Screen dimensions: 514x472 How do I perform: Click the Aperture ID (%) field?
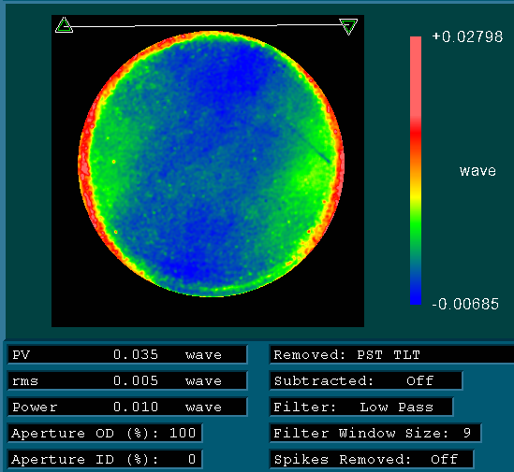click(x=105, y=459)
